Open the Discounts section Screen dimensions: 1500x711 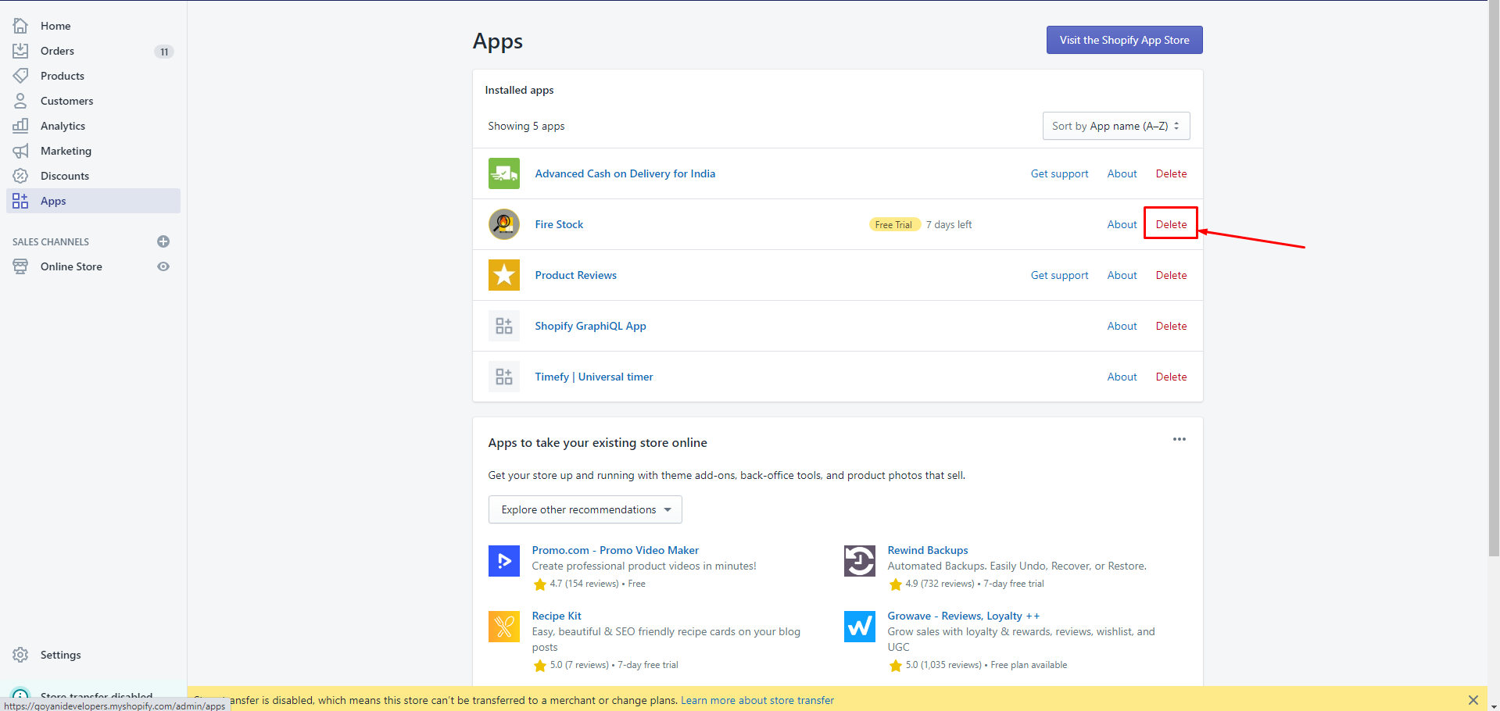point(65,176)
